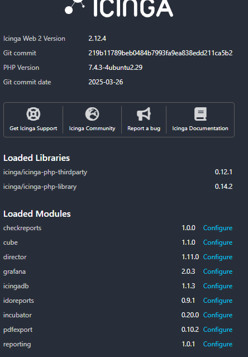
Task: Select the Git commit date 2025-03-26
Action: (106, 82)
